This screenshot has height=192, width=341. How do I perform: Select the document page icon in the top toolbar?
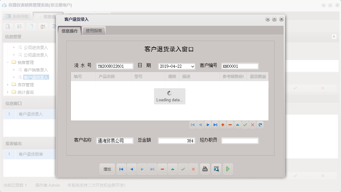pyautogui.click(x=32, y=26)
